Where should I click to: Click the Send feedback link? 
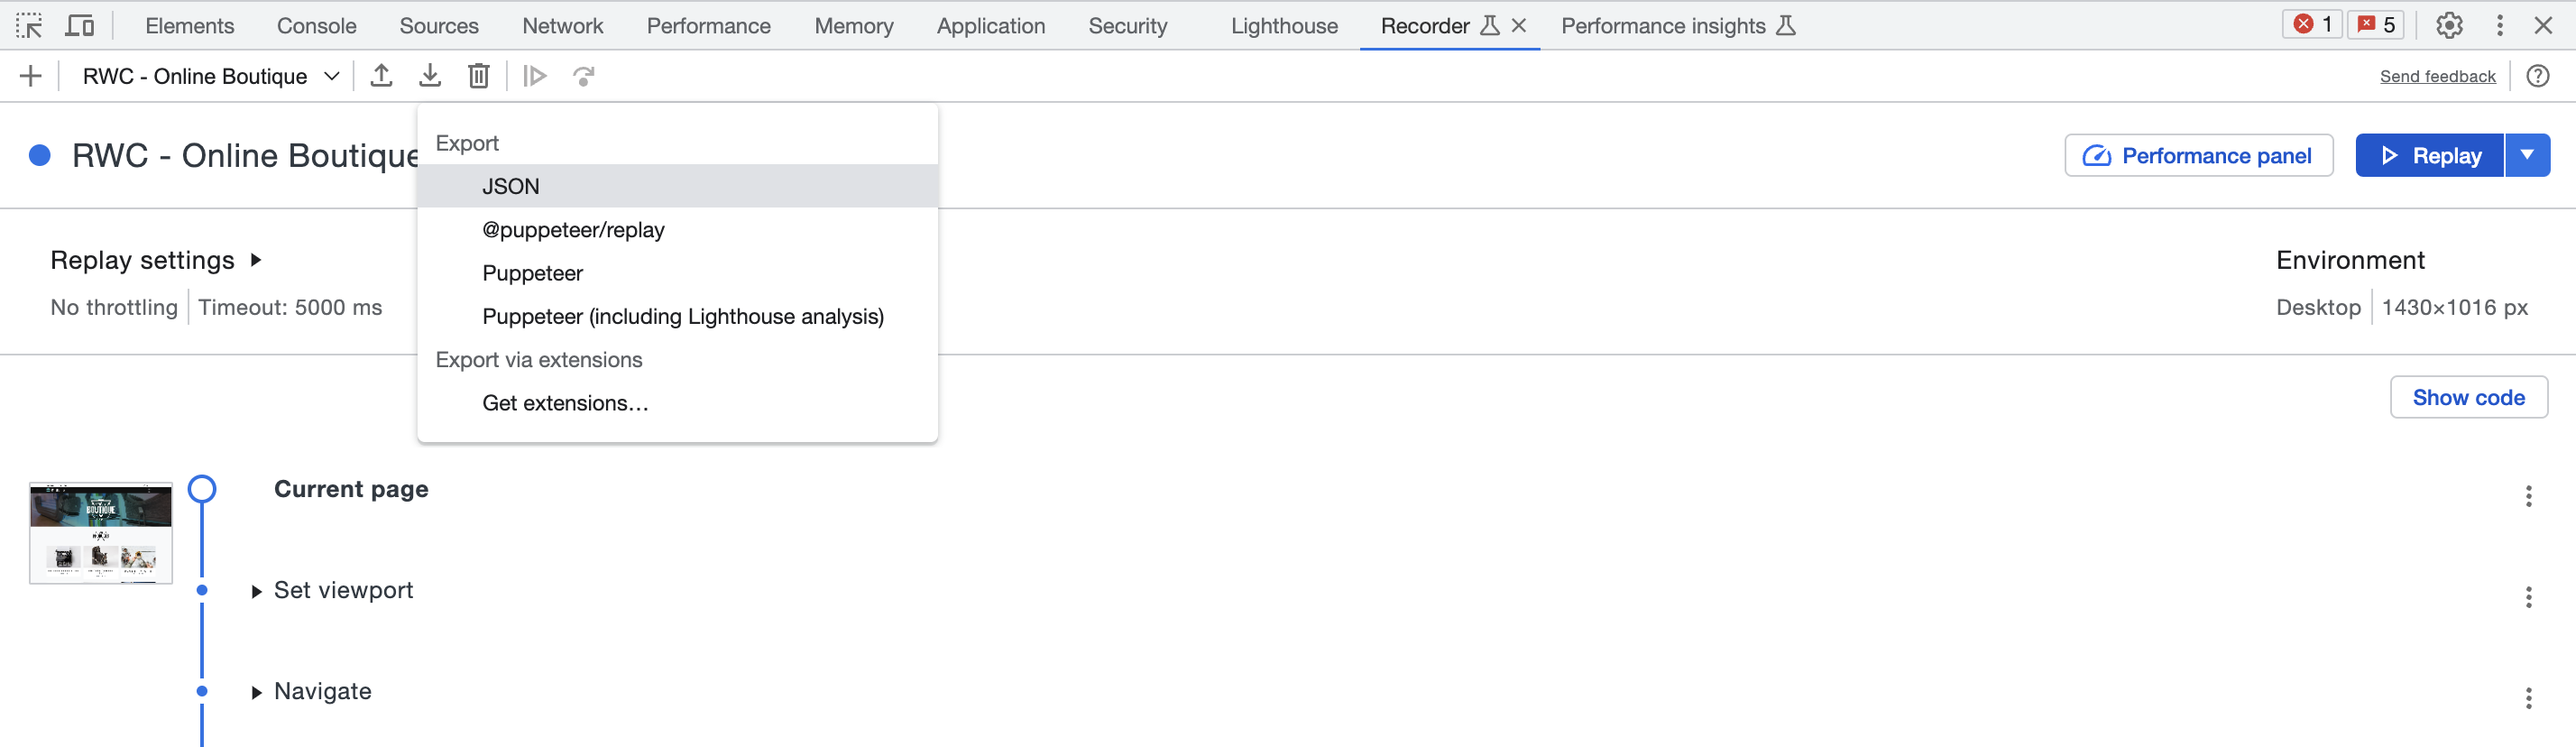(2437, 76)
